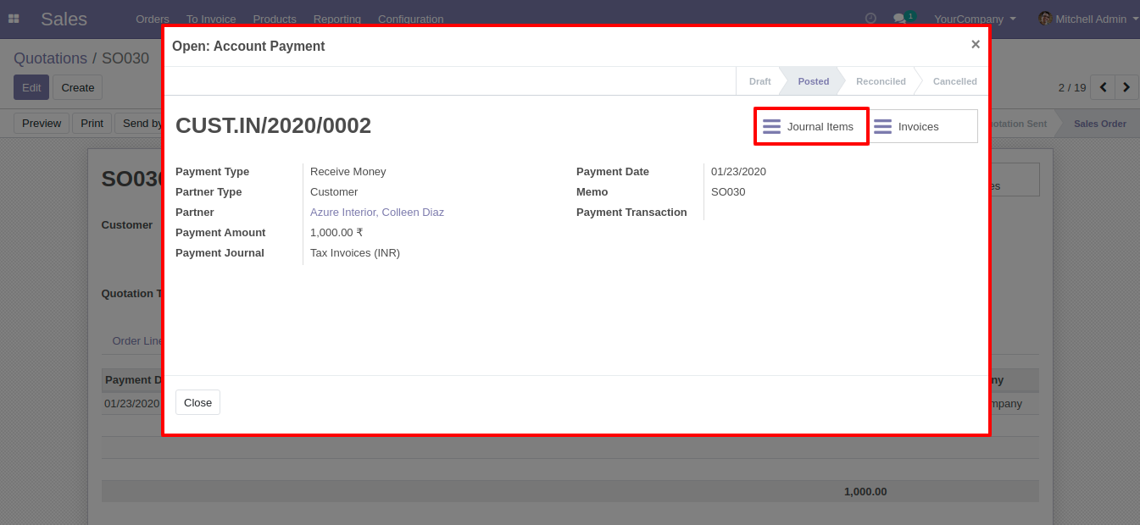Click the Customer partner type value
Image resolution: width=1140 pixels, height=525 pixels.
point(334,192)
